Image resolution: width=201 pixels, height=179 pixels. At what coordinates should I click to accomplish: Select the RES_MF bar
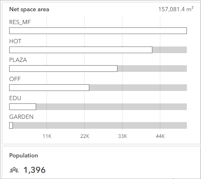(x=98, y=31)
